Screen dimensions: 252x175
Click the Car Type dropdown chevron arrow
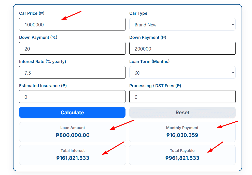(232, 24)
